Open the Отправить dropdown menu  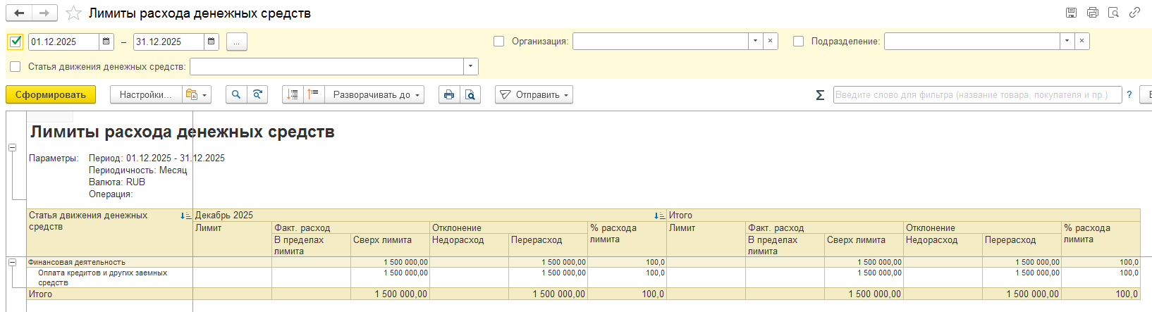(534, 94)
